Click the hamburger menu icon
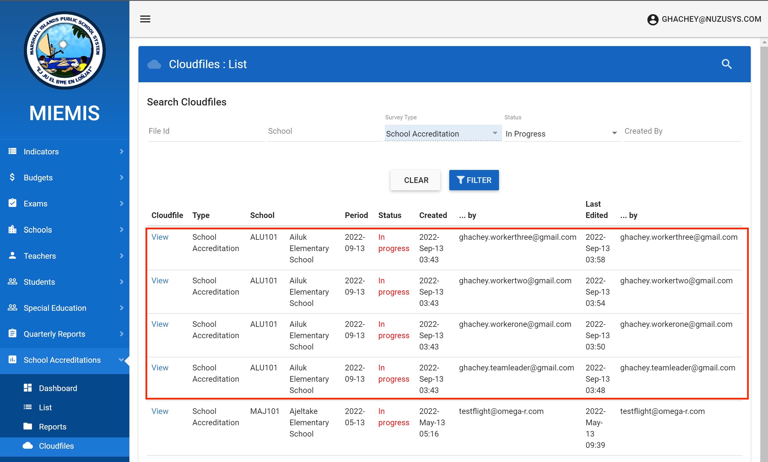This screenshot has height=462, width=768. coord(145,19)
